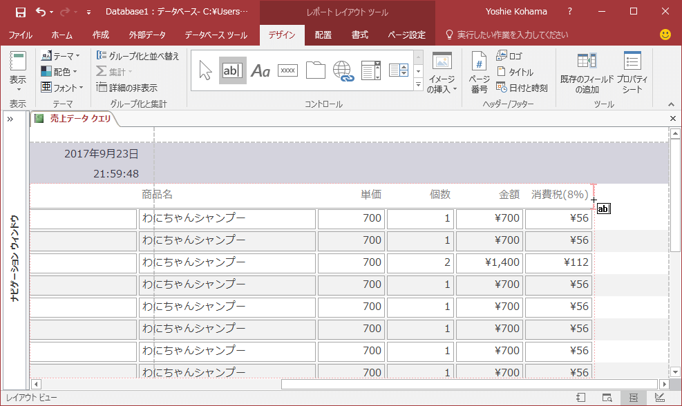Click the Save icon in title bar
Image resolution: width=682 pixels, height=406 pixels.
(x=21, y=12)
